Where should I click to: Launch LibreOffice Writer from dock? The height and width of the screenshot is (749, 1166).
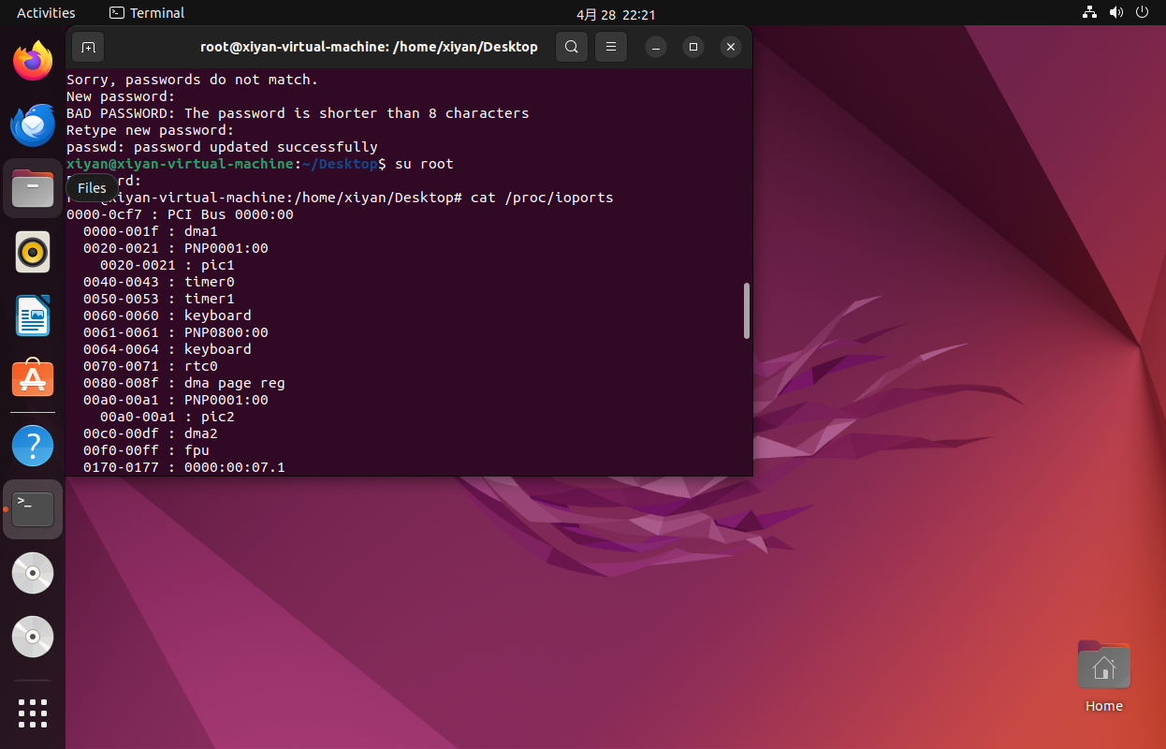(33, 316)
